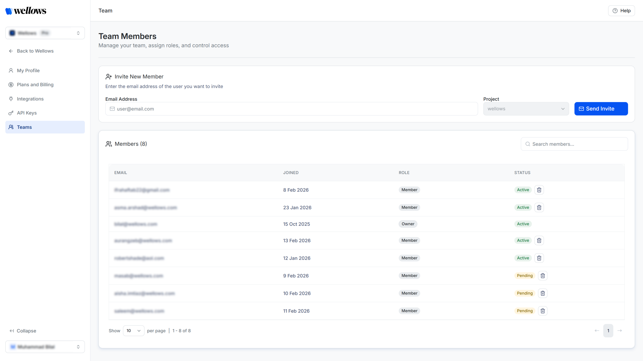Click the Send Invite button
This screenshot has width=643, height=361.
[601, 109]
